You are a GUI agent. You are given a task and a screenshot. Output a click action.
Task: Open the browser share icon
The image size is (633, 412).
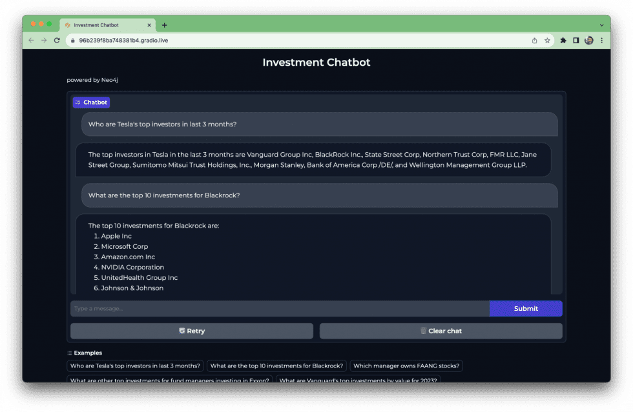[534, 40]
